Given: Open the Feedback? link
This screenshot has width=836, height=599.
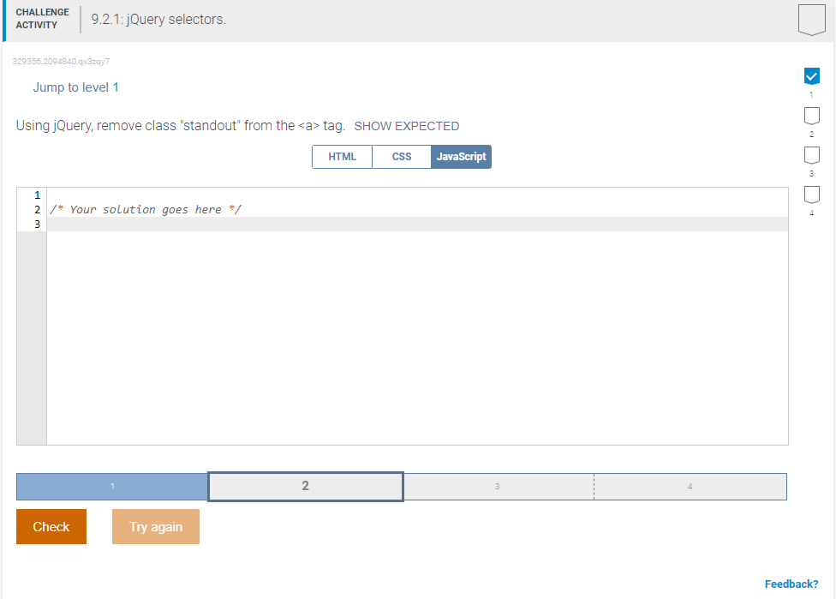Looking at the screenshot, I should click(792, 583).
